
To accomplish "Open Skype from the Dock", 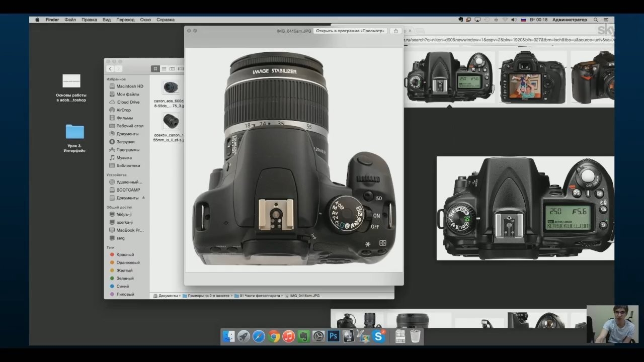I will point(378,336).
